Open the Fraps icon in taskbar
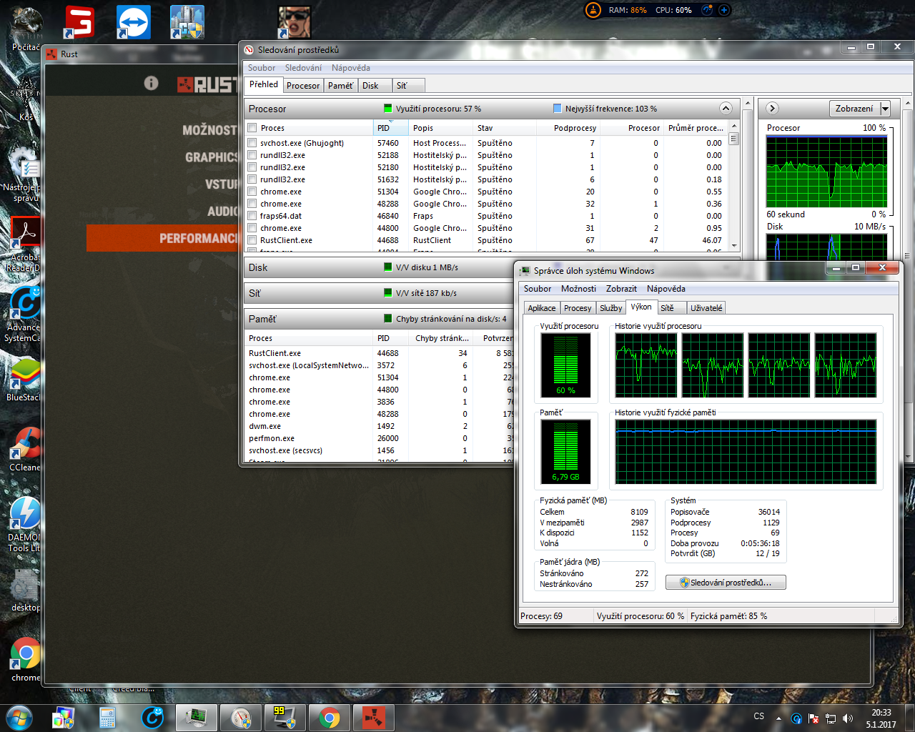 [285, 717]
